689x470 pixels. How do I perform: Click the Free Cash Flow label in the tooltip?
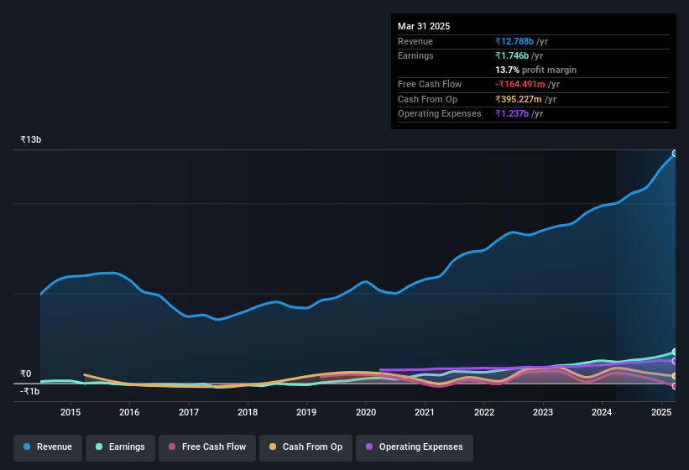click(x=430, y=84)
